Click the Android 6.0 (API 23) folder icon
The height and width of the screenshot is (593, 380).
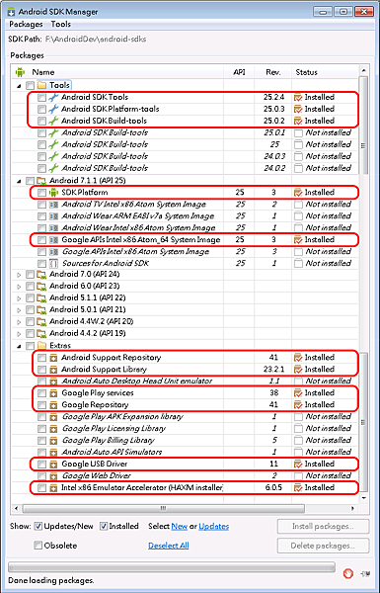[x=41, y=286]
